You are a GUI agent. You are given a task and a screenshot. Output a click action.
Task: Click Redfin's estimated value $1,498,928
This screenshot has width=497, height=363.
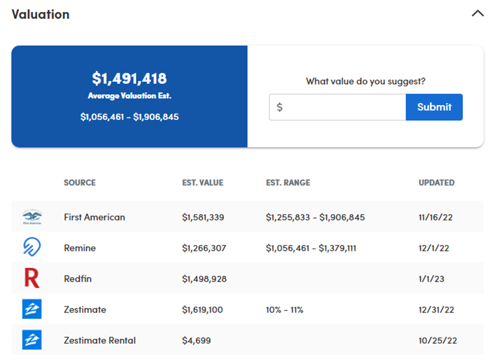pyautogui.click(x=203, y=278)
